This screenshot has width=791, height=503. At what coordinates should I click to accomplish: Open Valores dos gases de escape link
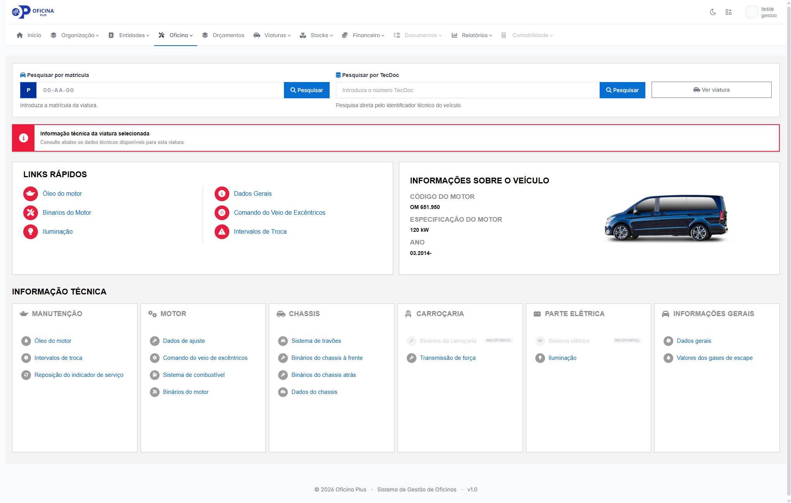(x=715, y=358)
